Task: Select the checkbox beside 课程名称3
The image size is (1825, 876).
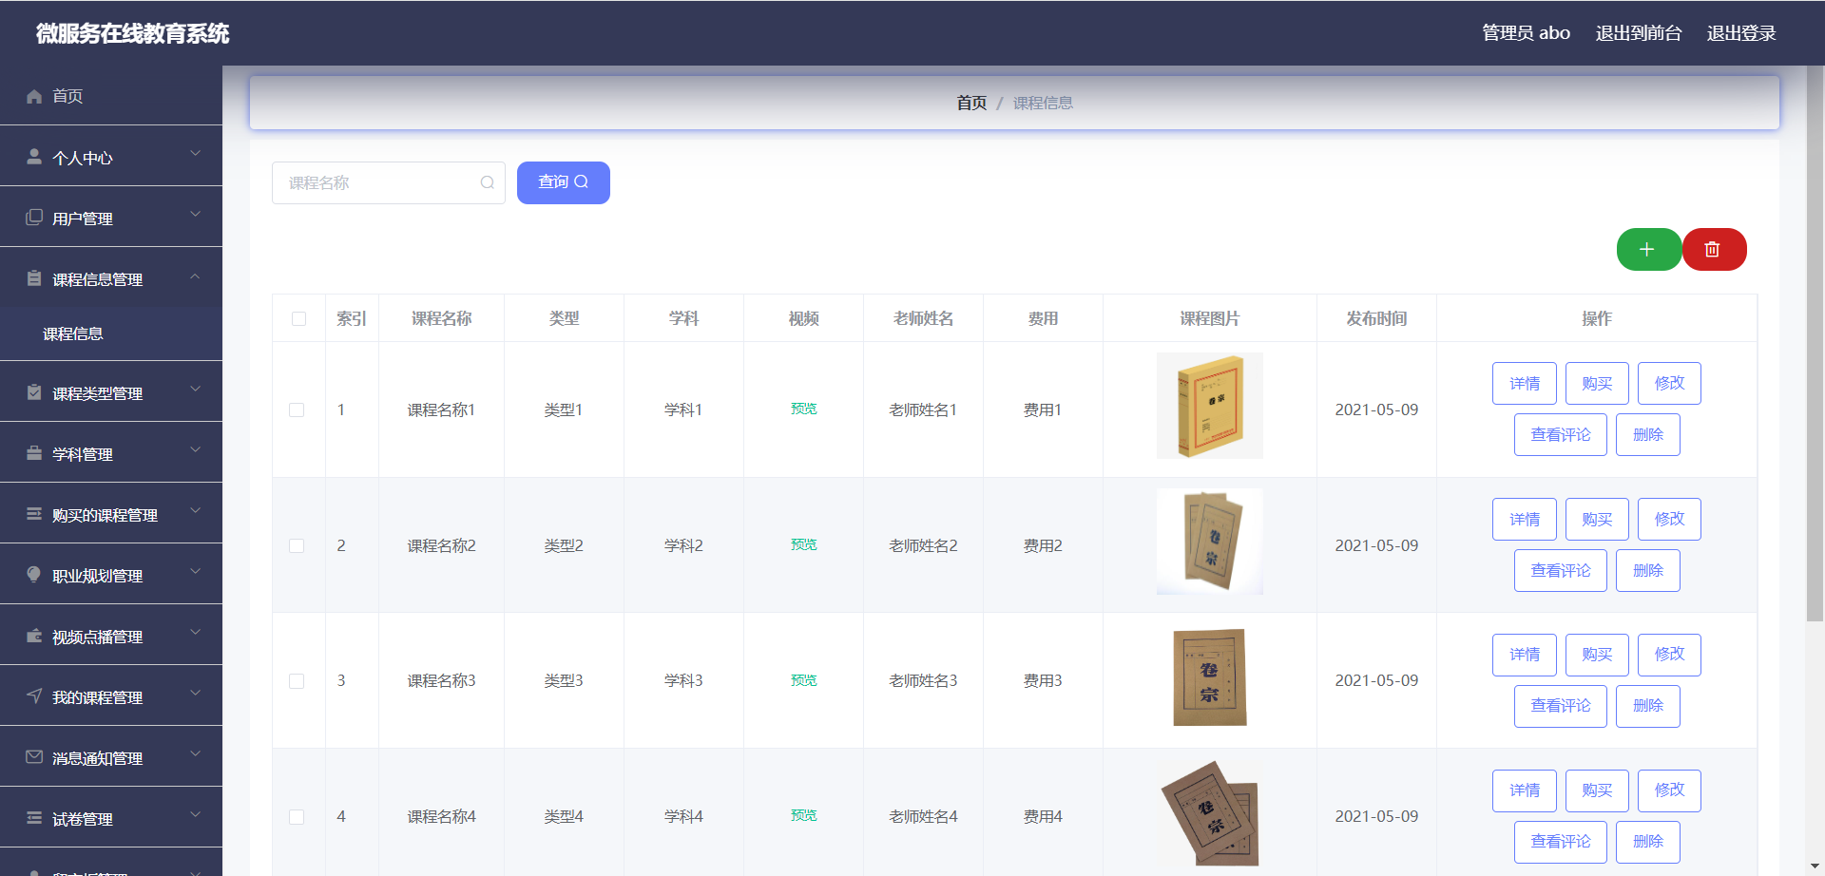Action: [296, 680]
